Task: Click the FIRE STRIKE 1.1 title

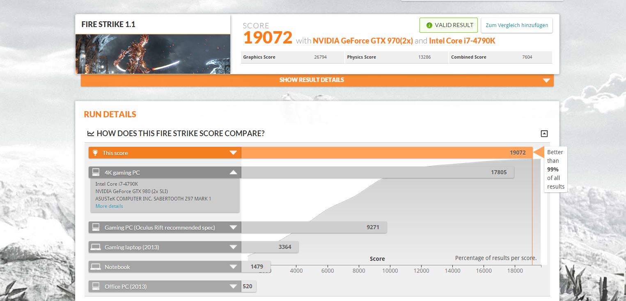Action: click(x=108, y=24)
